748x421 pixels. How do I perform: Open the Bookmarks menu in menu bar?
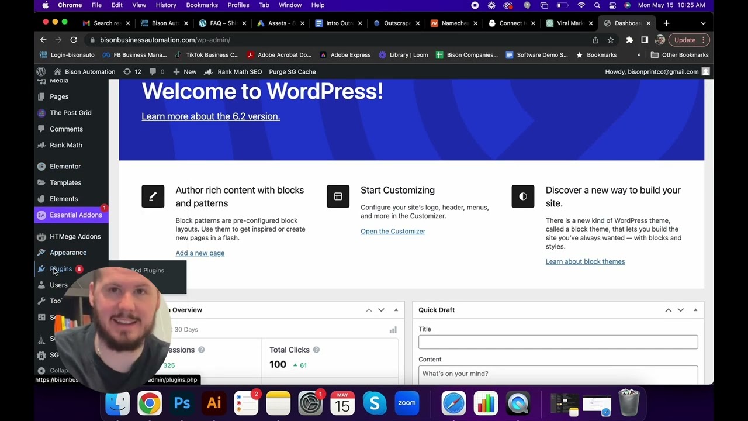pyautogui.click(x=202, y=5)
